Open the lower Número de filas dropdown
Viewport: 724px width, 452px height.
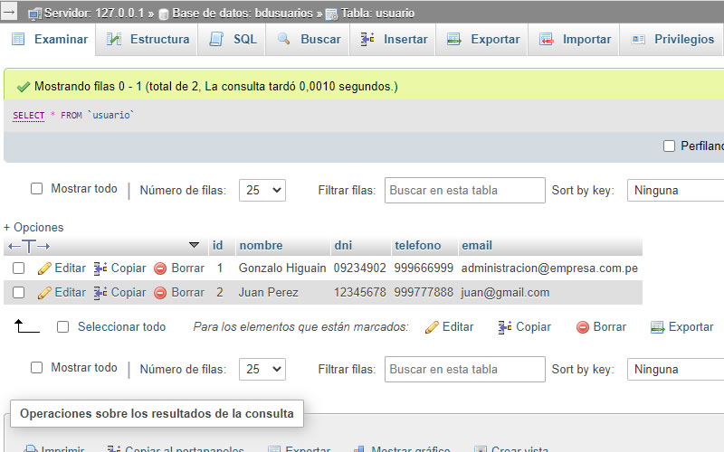[x=262, y=369]
